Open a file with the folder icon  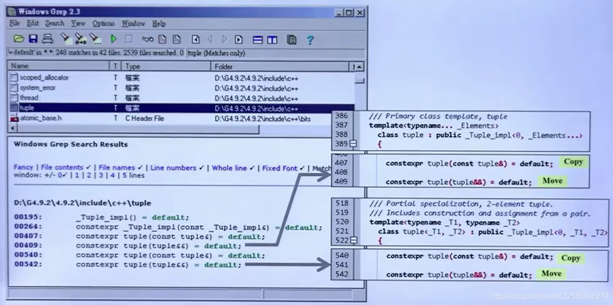18,39
